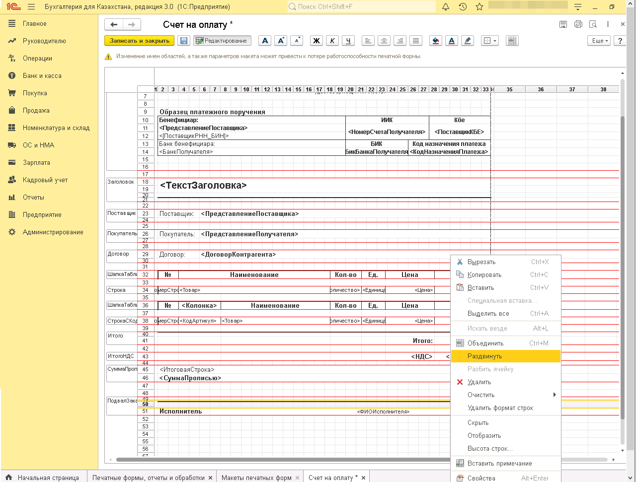
Task: Open print preview with the magnifier icon
Action: click(x=593, y=24)
